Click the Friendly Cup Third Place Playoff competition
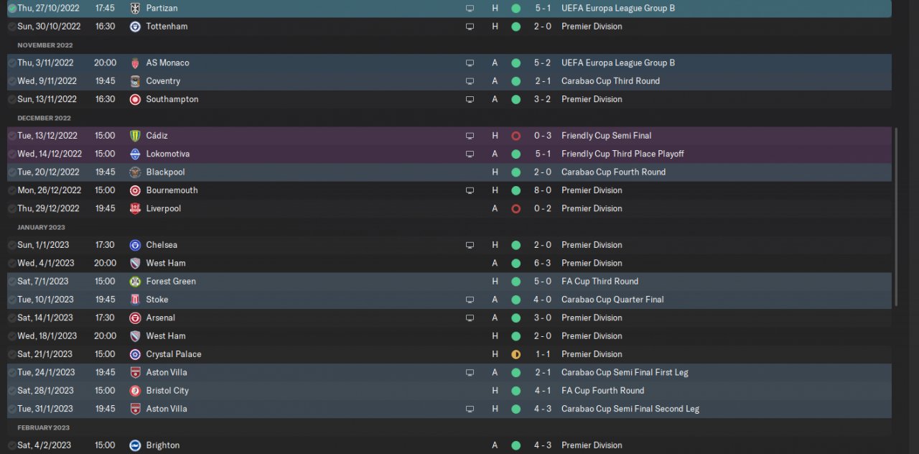This screenshot has height=454, width=919. tap(622, 154)
